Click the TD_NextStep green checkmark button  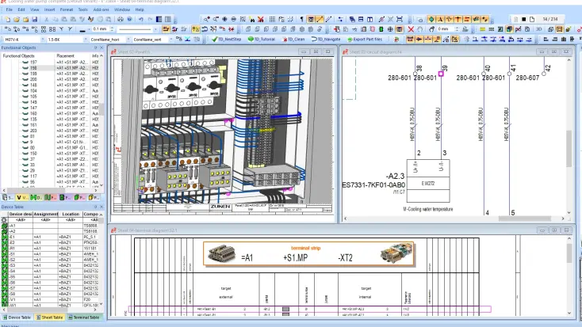pyautogui.click(x=226, y=38)
